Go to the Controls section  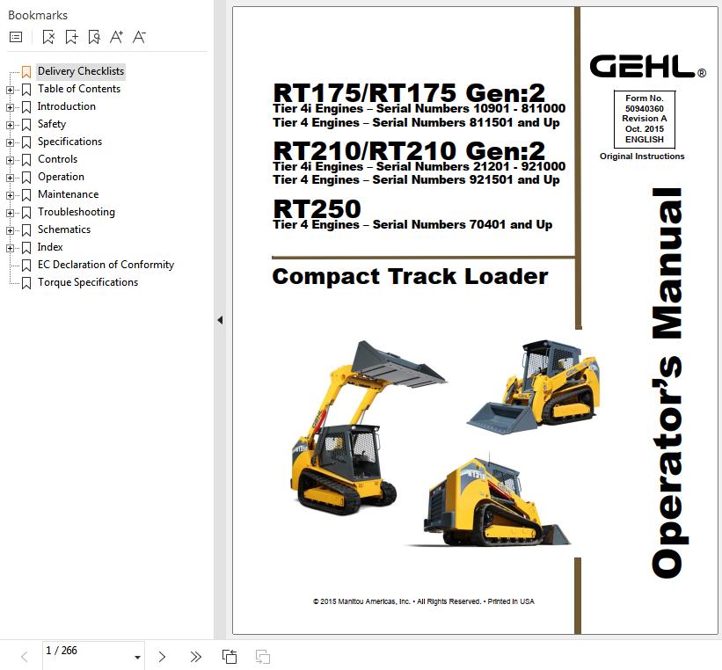(x=57, y=159)
